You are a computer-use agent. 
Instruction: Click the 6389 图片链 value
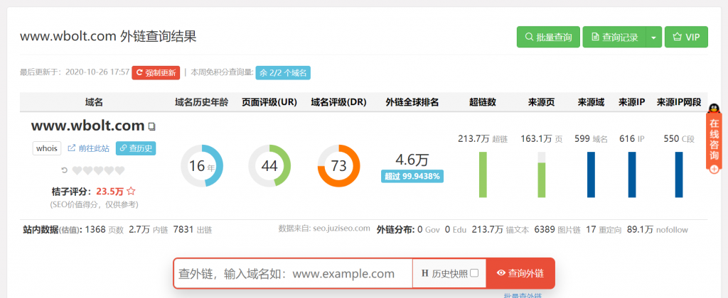(x=557, y=229)
